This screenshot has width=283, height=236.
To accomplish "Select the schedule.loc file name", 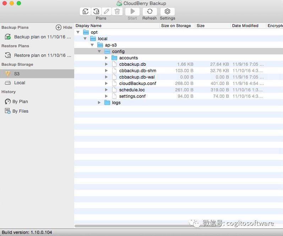I will (x=132, y=90).
